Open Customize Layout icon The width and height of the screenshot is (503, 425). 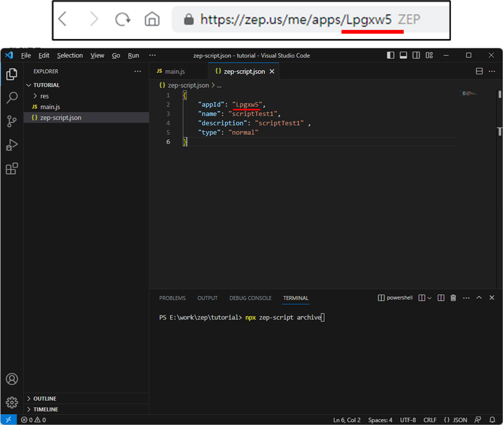pyautogui.click(x=429, y=55)
